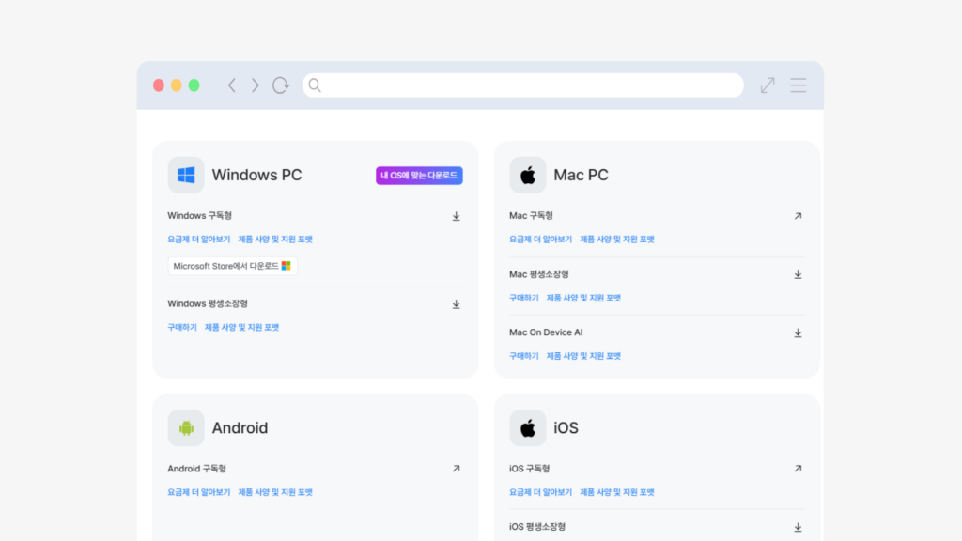Download Windows 평생소장형 via arrow icon
962x541 pixels.
(x=456, y=304)
